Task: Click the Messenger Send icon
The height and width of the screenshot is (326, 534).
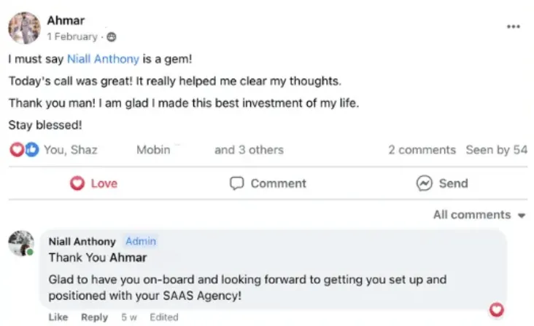Action: (x=425, y=183)
